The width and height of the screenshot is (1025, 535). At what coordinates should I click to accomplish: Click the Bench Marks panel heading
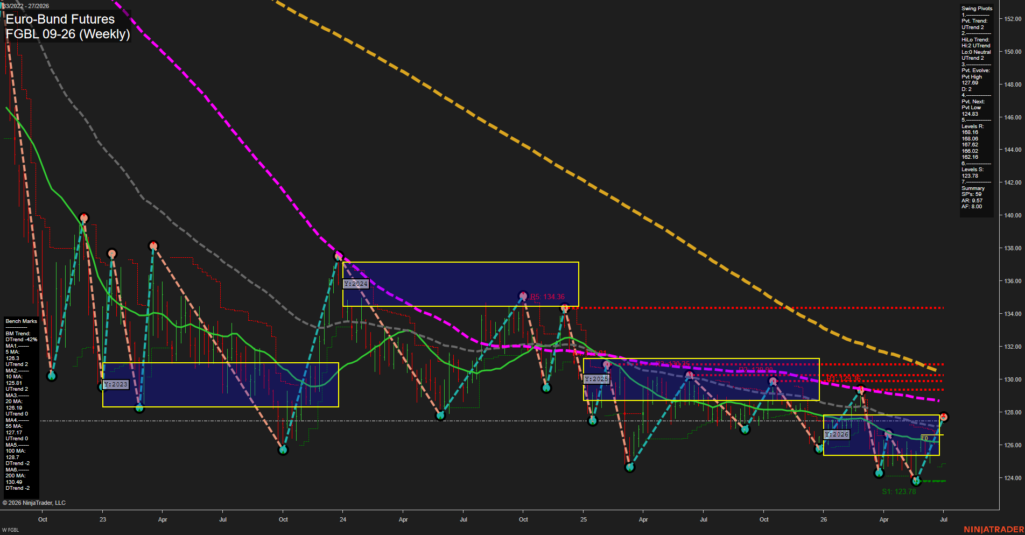(x=21, y=321)
